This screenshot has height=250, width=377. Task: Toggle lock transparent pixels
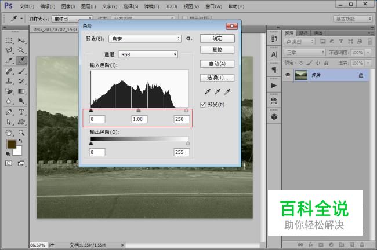(x=301, y=63)
